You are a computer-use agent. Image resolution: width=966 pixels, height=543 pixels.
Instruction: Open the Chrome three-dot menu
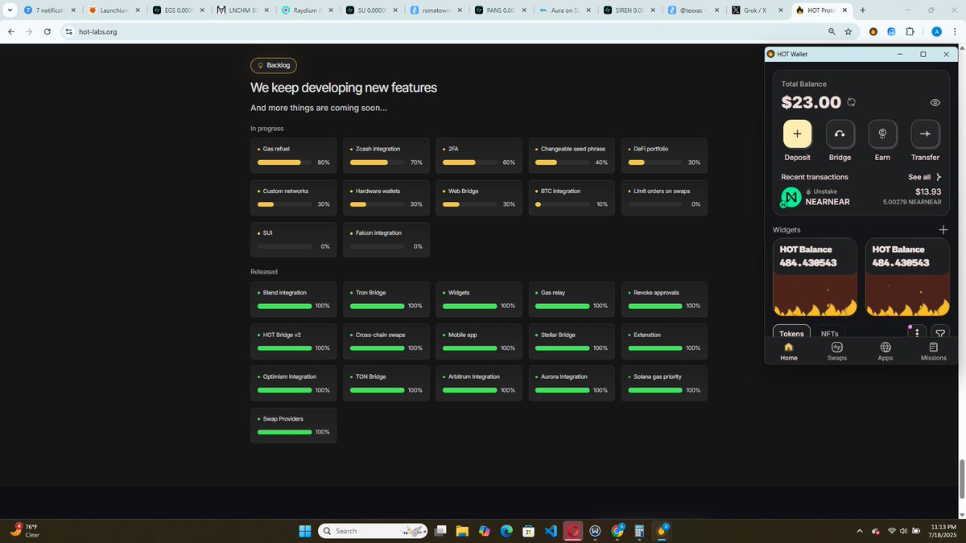tap(955, 31)
